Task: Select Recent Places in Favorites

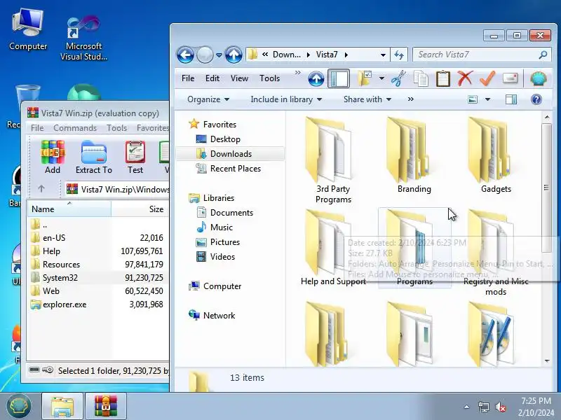Action: tap(236, 169)
